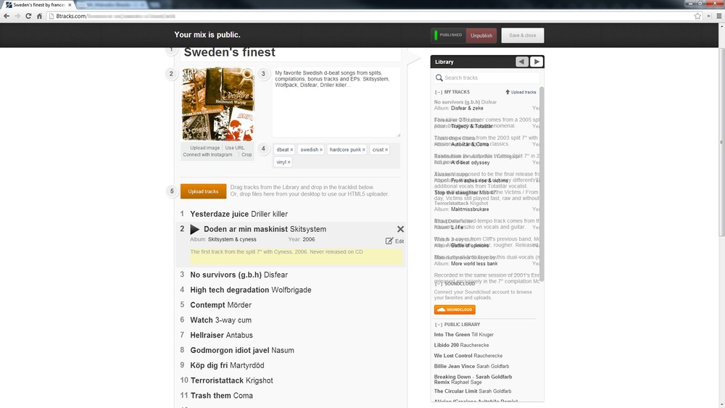Image resolution: width=725 pixels, height=408 pixels.
Task: Select Libido 200 Rauchecke track
Action: [x=461, y=345]
